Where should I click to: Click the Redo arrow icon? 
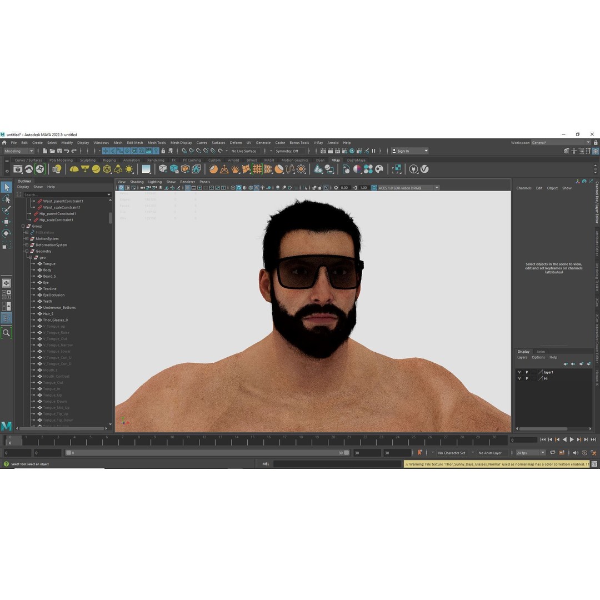pyautogui.click(x=74, y=151)
